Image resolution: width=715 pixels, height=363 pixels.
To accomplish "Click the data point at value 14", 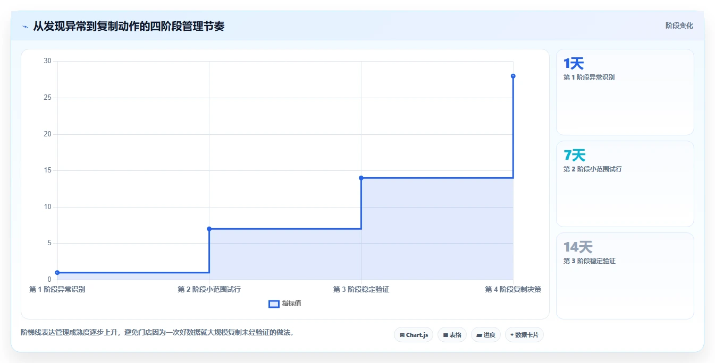I will [x=361, y=178].
